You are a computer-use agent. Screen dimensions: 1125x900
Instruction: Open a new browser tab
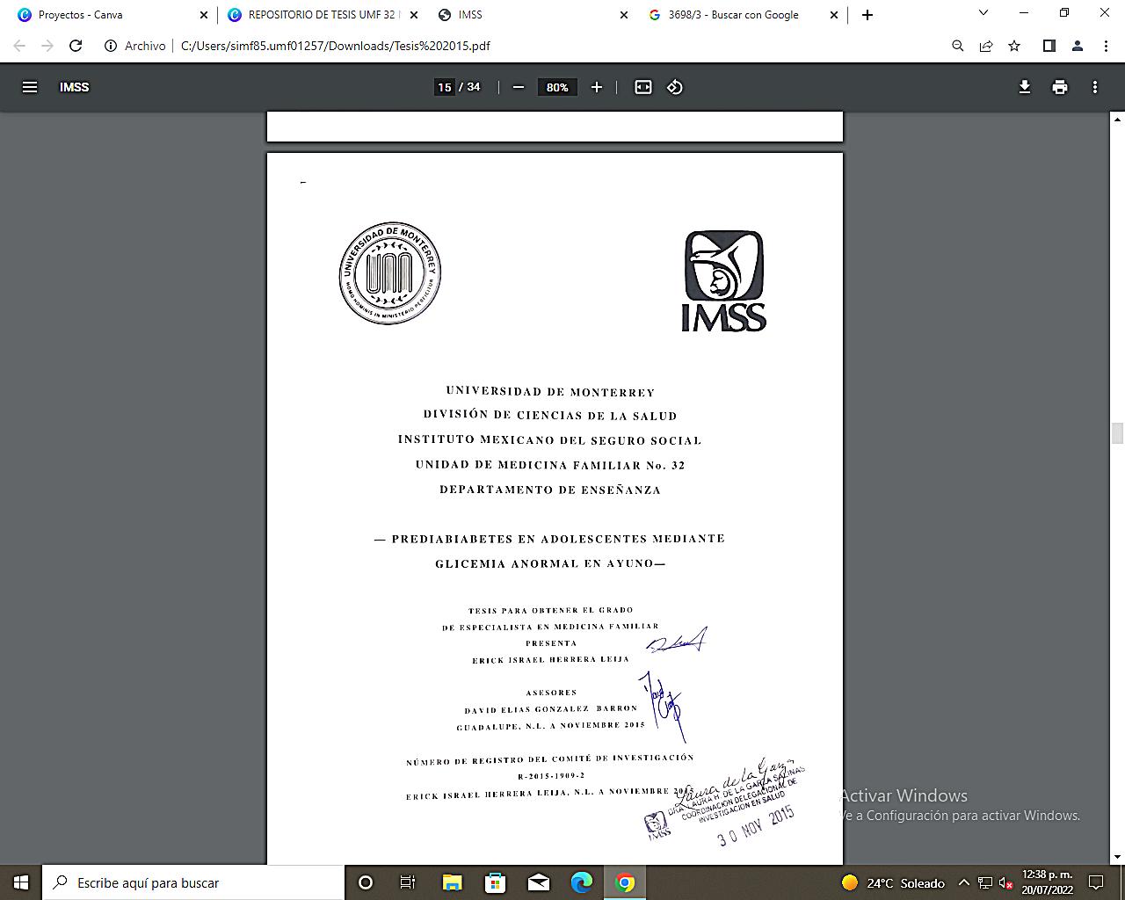[867, 15]
